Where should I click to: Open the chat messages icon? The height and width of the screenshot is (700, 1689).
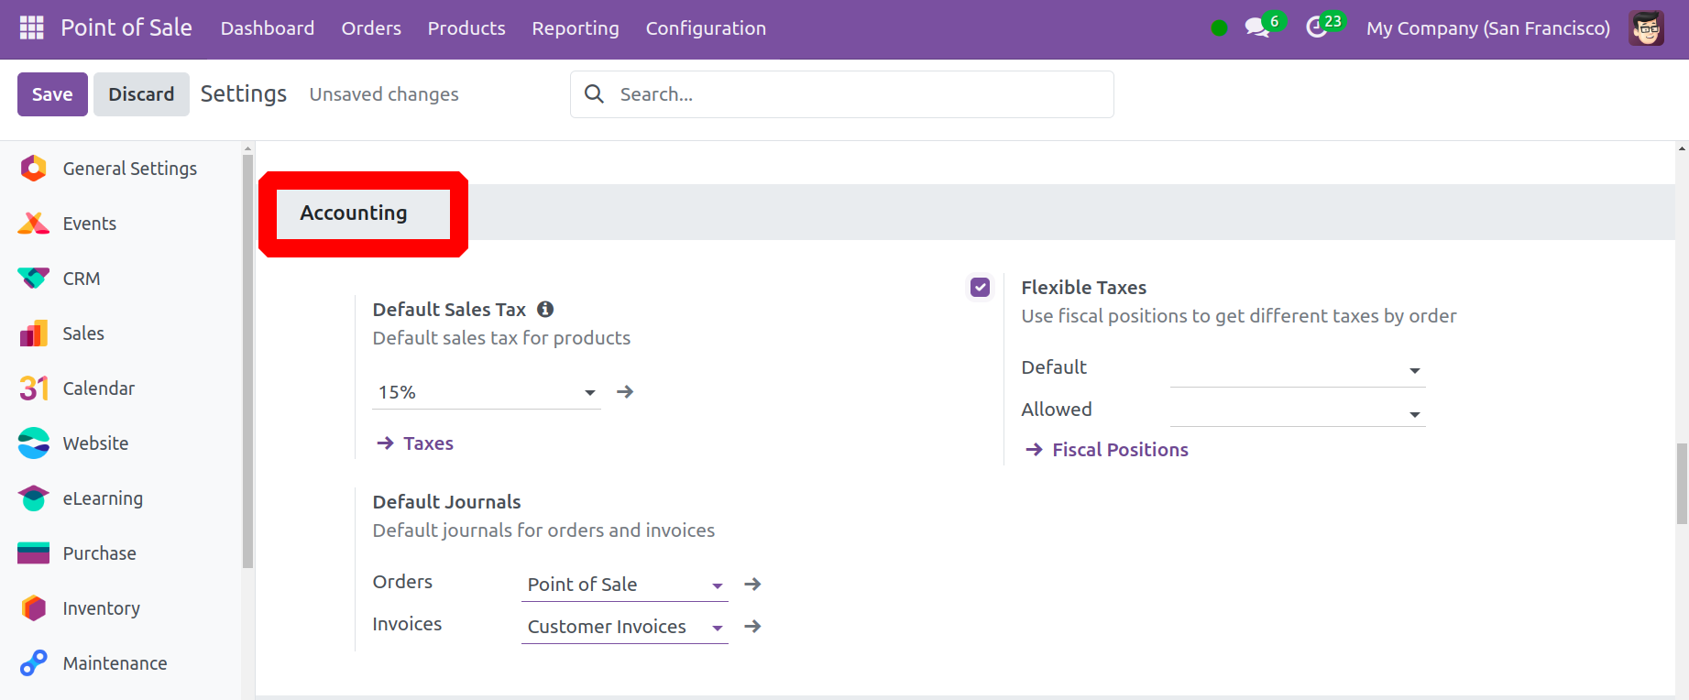coord(1256,28)
